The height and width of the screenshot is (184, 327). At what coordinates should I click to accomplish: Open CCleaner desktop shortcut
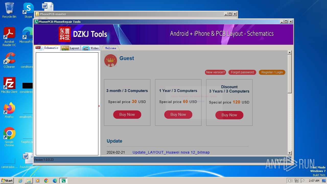(9, 60)
